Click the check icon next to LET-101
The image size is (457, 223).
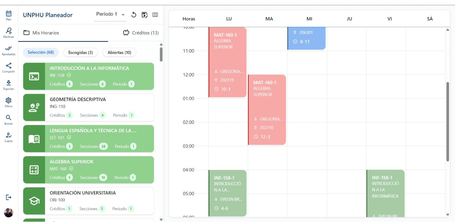coord(69,138)
